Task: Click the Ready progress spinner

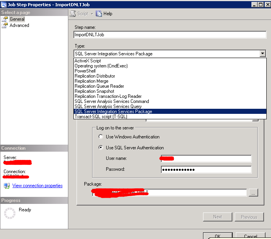Action: coord(10,213)
